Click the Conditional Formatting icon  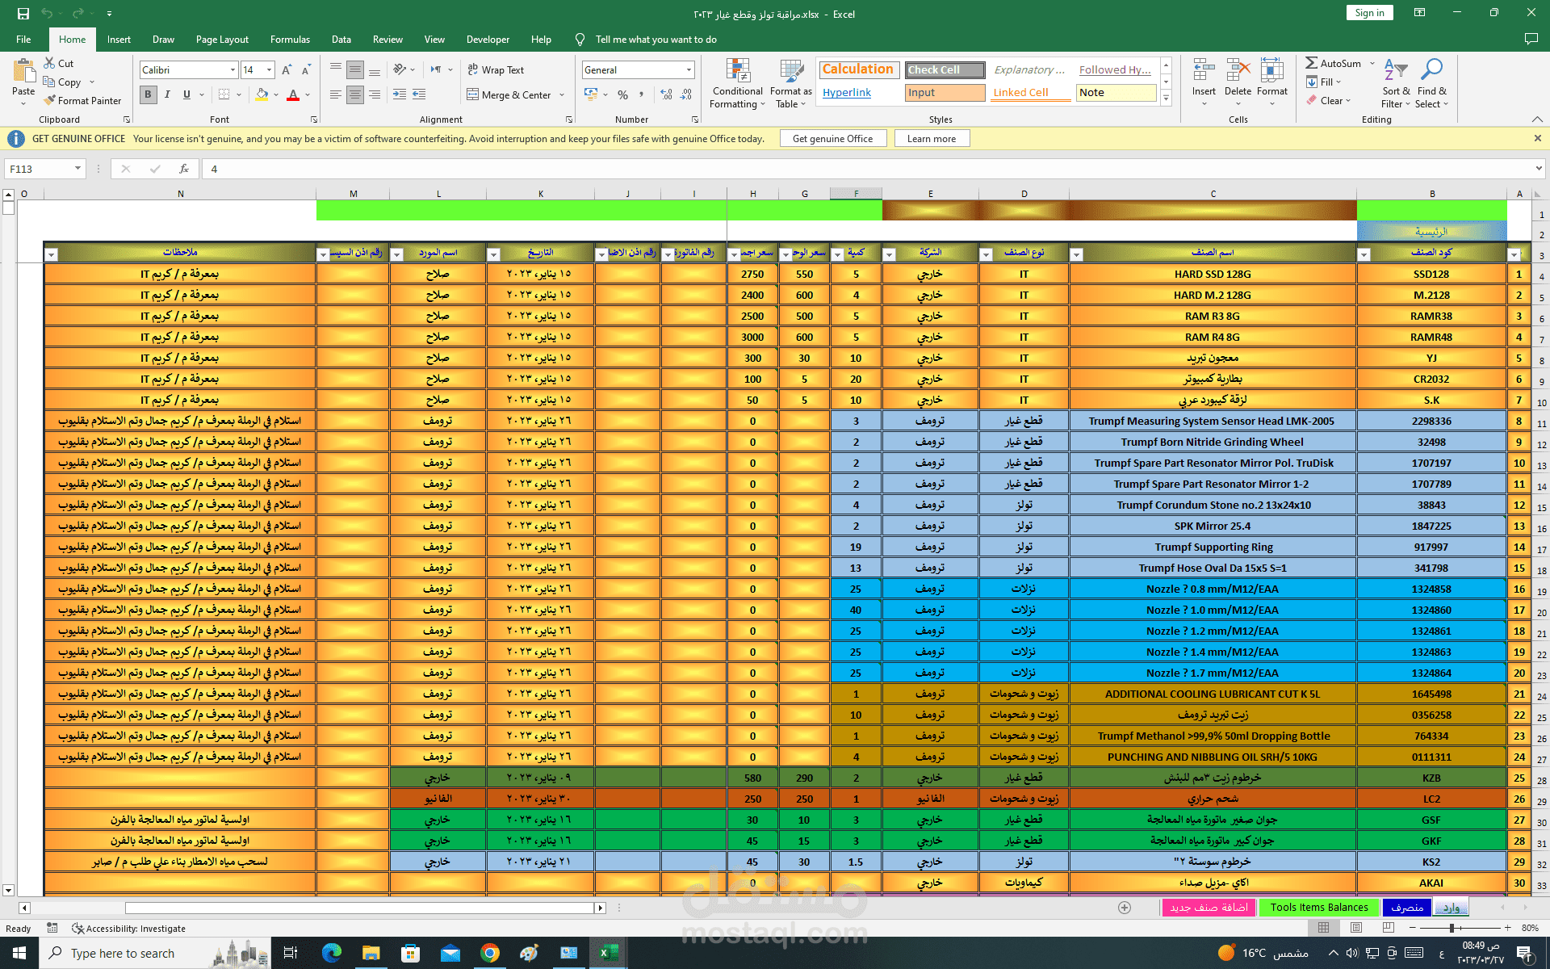[738, 70]
